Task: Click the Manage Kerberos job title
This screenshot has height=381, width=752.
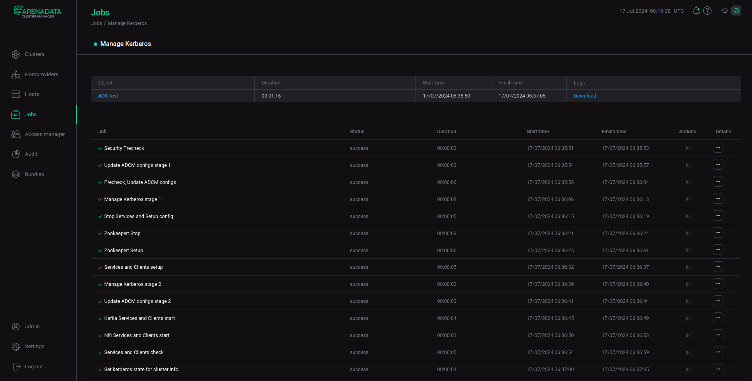Action: [x=126, y=44]
